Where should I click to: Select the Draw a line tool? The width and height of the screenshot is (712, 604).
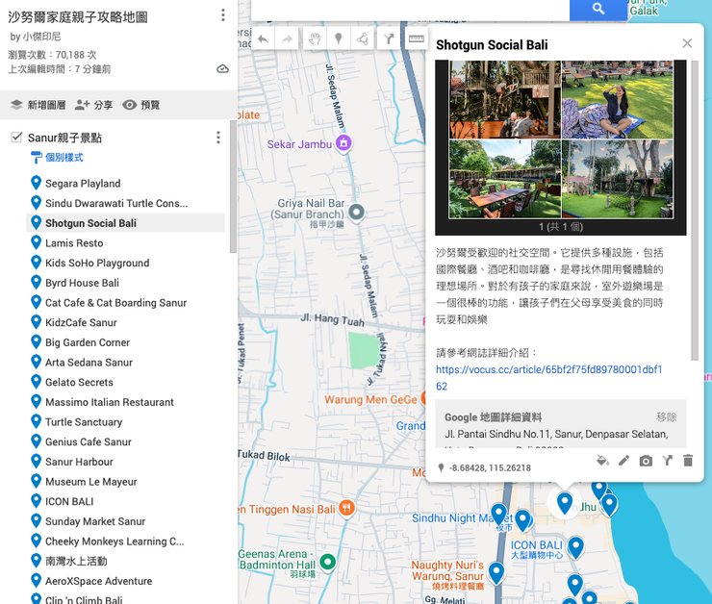pos(363,39)
